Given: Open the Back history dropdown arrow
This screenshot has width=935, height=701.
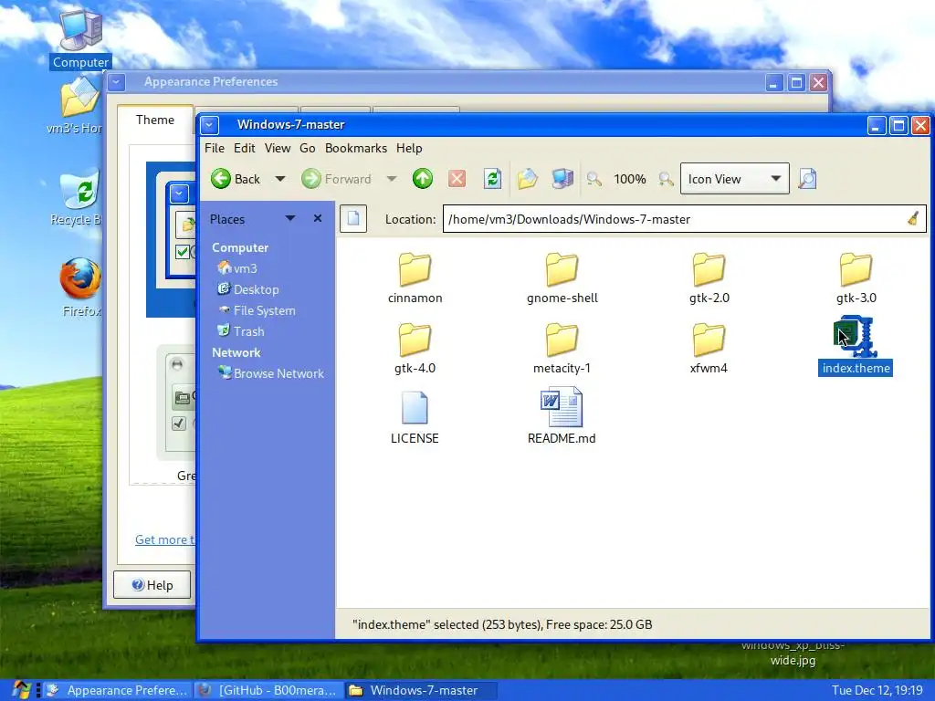Looking at the screenshot, I should (279, 179).
